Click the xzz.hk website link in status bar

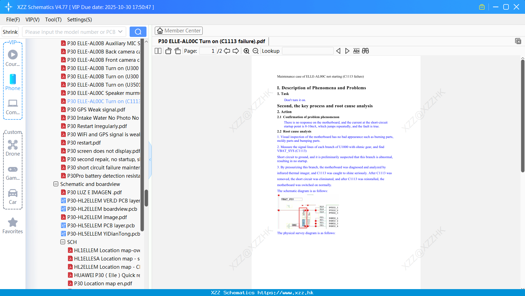click(285, 293)
